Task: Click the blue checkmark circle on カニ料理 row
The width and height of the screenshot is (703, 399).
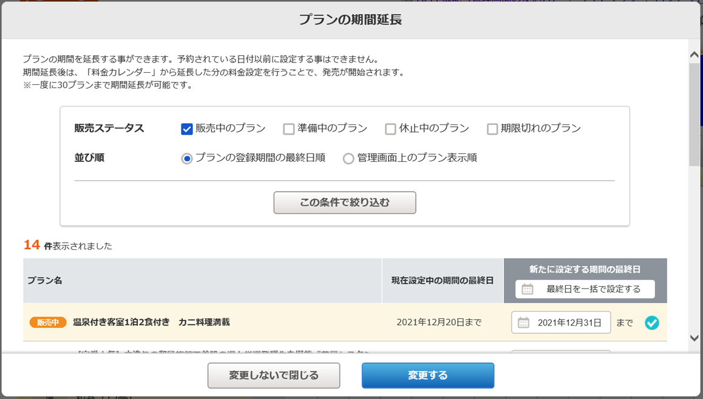Action: pos(651,323)
